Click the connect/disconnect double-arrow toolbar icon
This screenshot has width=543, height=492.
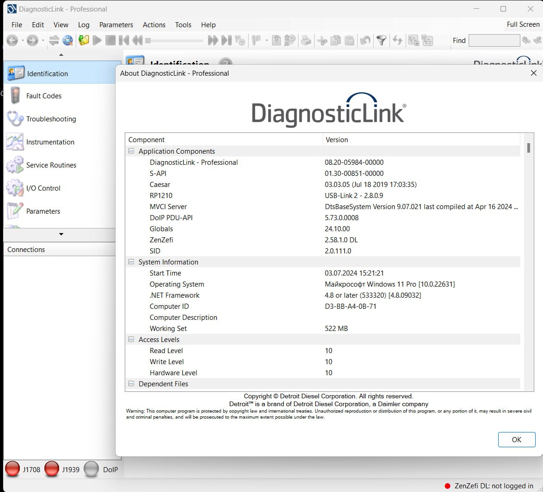click(x=54, y=41)
